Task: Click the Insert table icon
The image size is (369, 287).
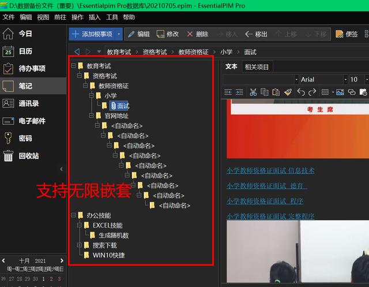Action: click(325, 92)
